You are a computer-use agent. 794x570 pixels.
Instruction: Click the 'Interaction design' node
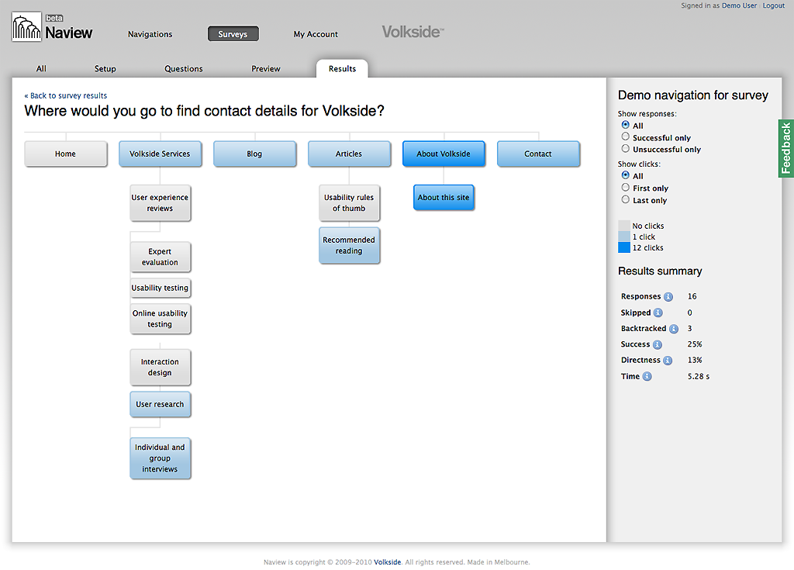[160, 368]
